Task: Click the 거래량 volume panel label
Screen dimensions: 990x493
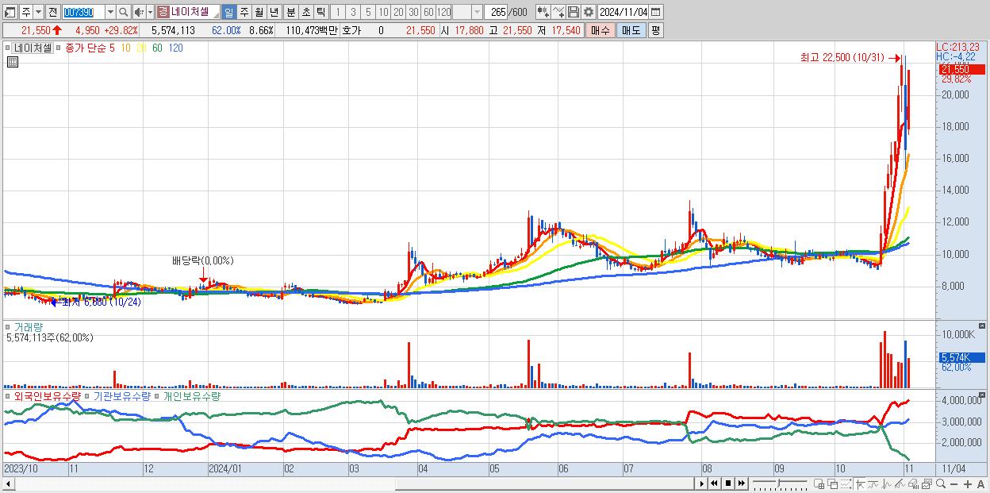Action: 29,326
